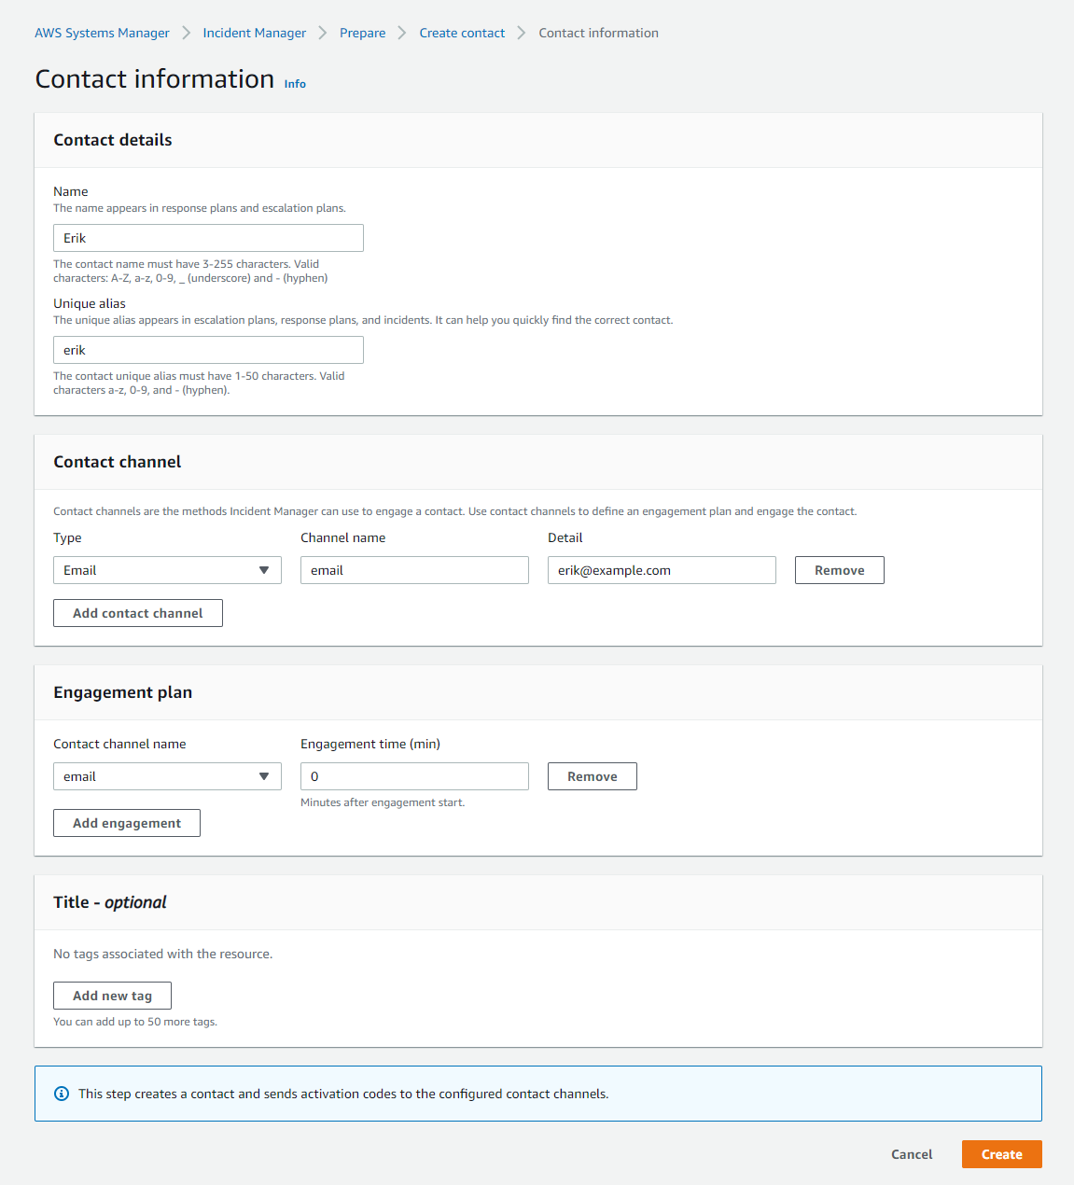Click the Channel name input field

[414, 570]
